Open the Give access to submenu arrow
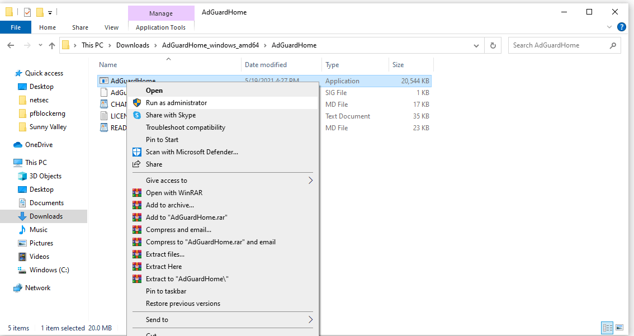 coord(311,180)
